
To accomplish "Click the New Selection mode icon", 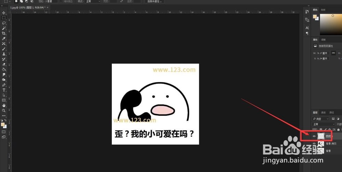I will (16, 1).
